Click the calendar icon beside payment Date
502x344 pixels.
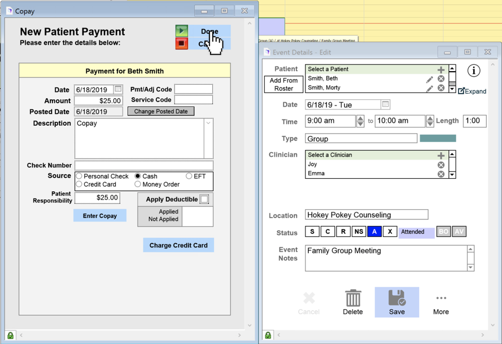pyautogui.click(x=118, y=89)
